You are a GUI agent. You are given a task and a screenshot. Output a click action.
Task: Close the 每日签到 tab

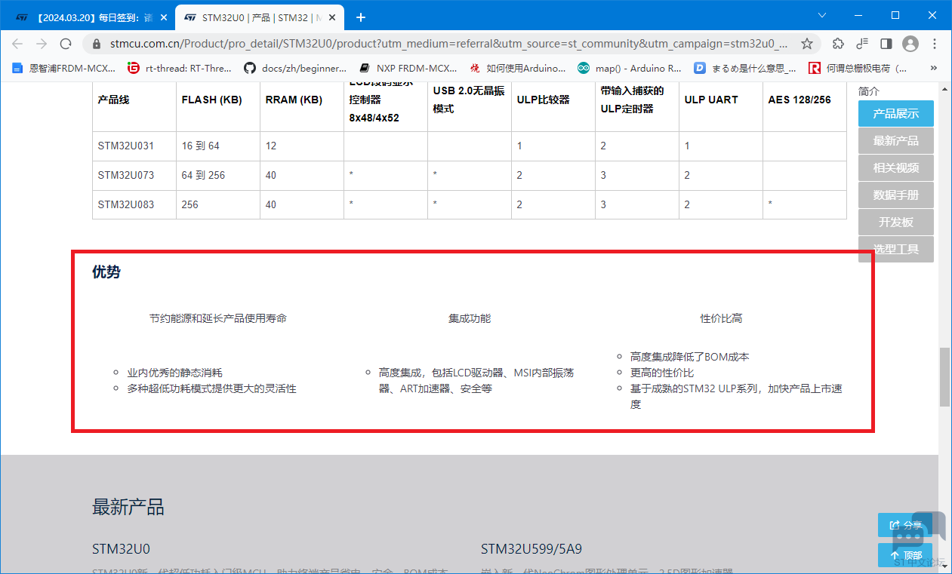164,17
